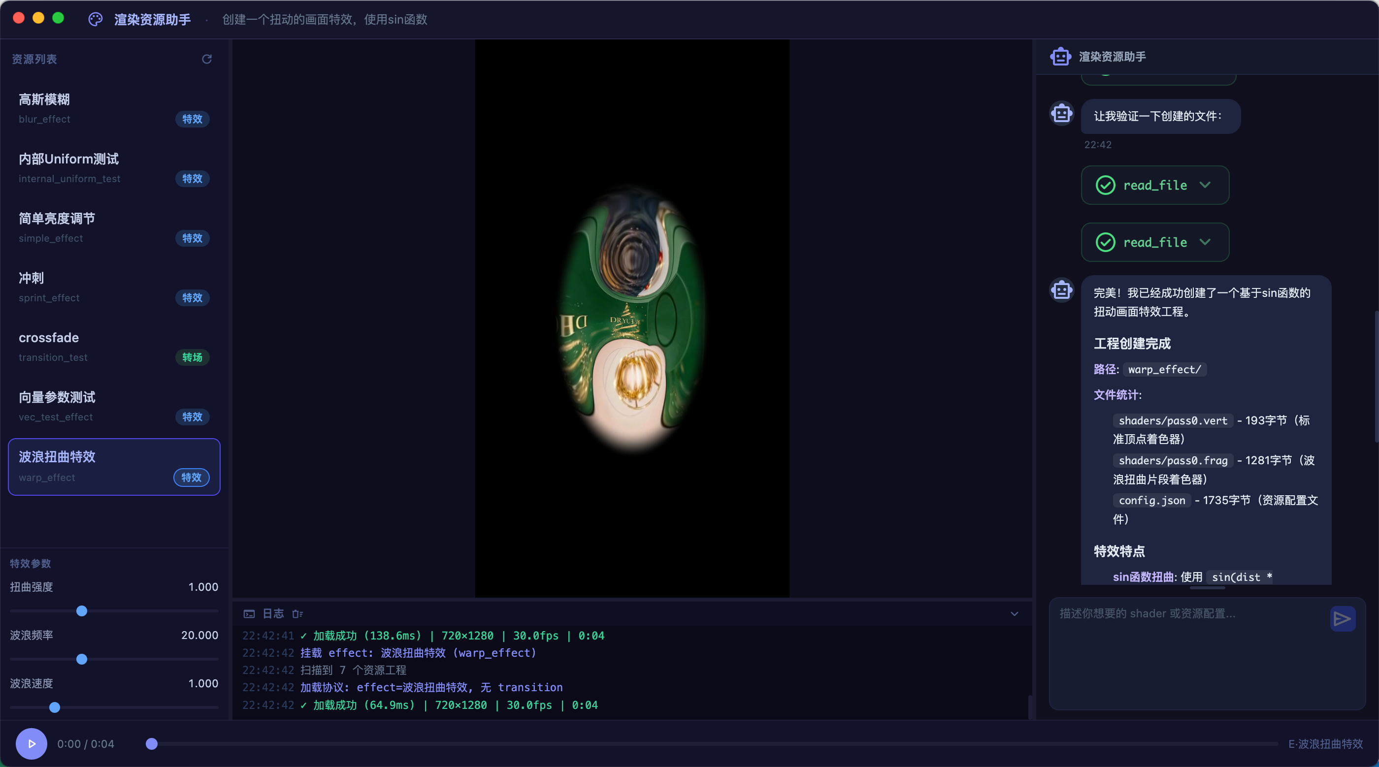The height and width of the screenshot is (767, 1379).
Task: Adjust the 波浪速度 slider handle
Action: pyautogui.click(x=55, y=707)
